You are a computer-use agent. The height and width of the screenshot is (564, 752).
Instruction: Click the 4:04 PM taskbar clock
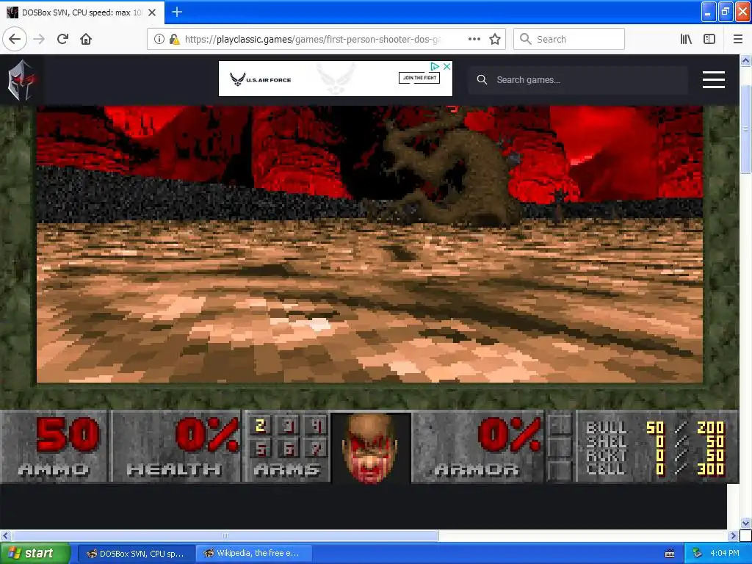click(725, 554)
